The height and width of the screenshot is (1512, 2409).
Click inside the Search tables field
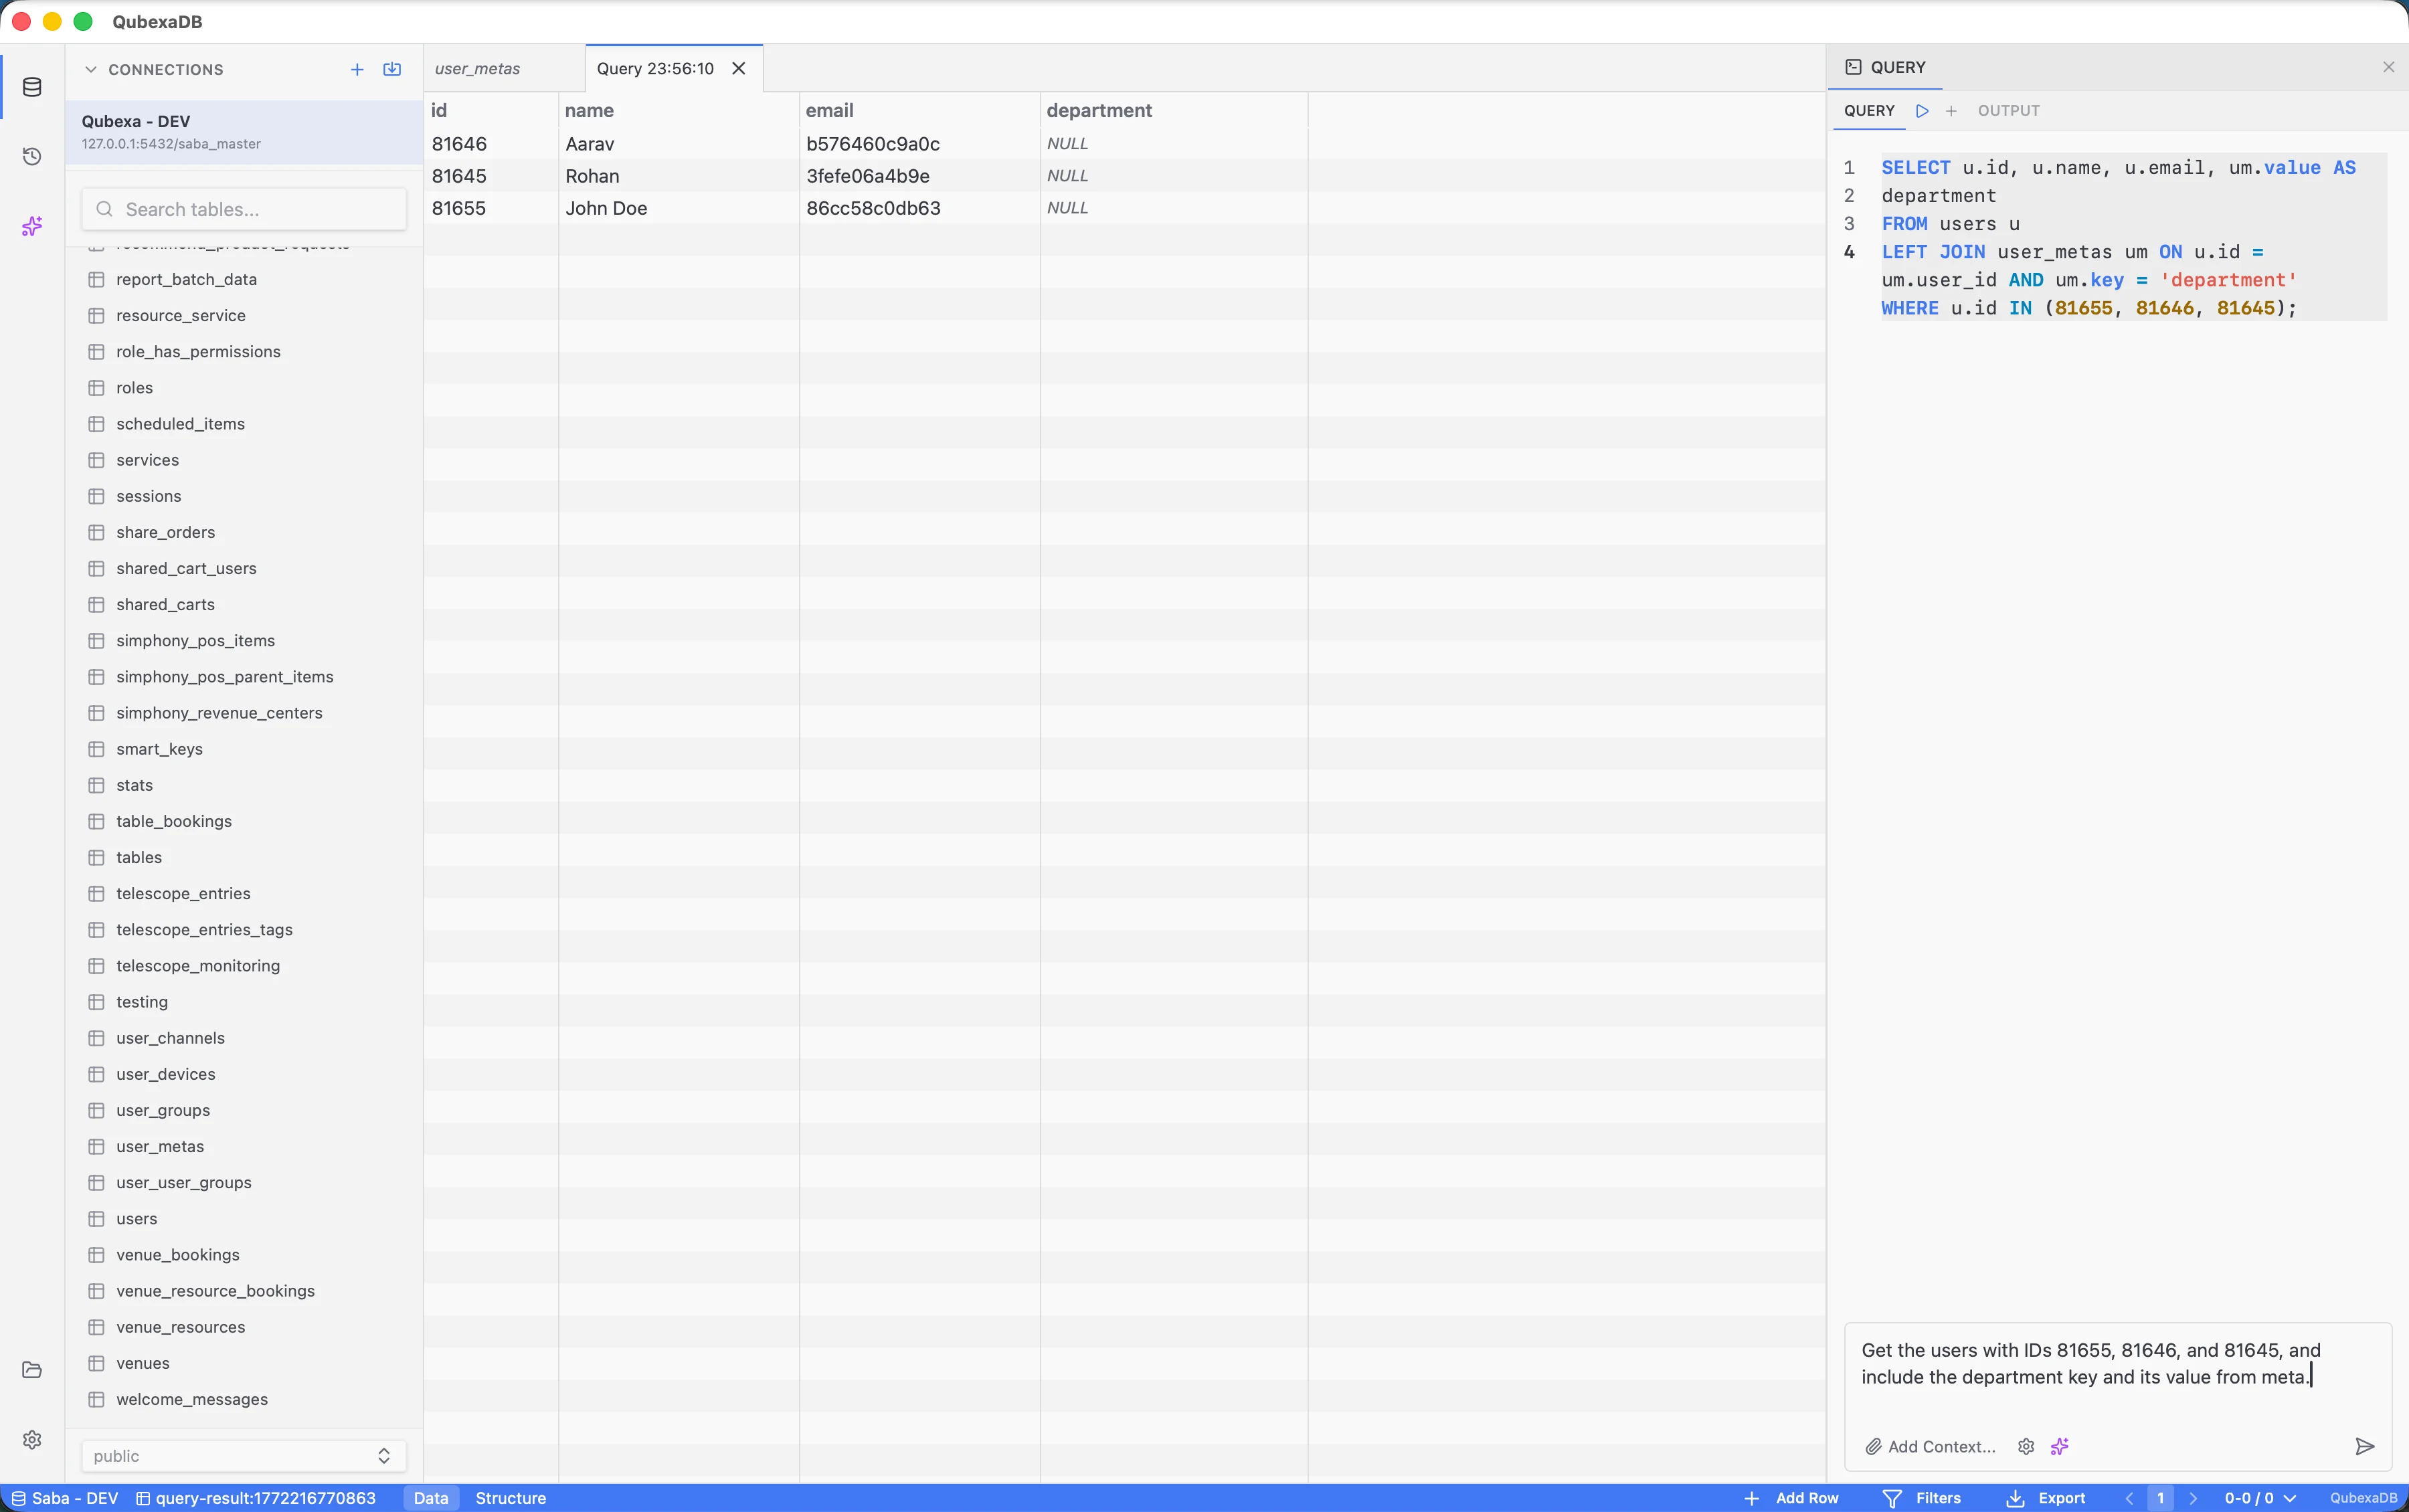tap(243, 208)
